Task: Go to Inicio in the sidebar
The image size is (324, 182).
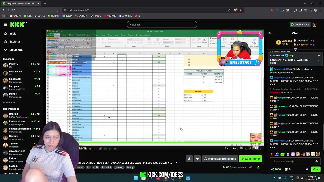Action: [13, 34]
